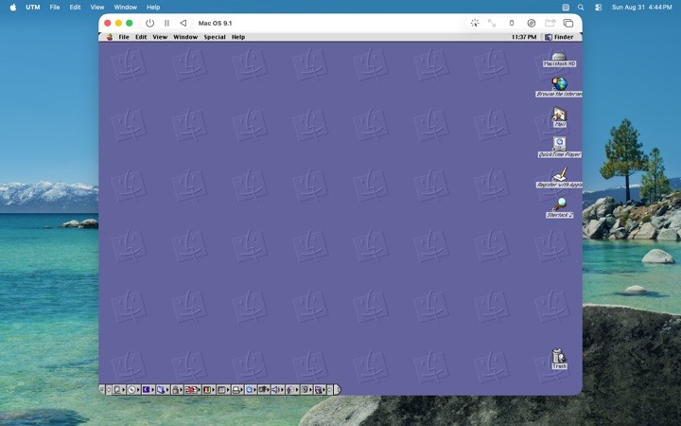Open monitor color depth Control Strip module
Viewport: 681px width, 426px height.
click(x=209, y=390)
